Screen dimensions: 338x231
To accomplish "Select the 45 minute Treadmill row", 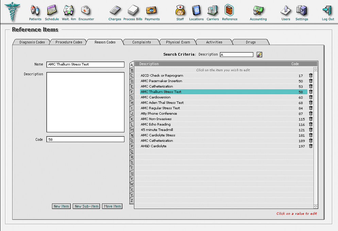I will click(x=223, y=130).
